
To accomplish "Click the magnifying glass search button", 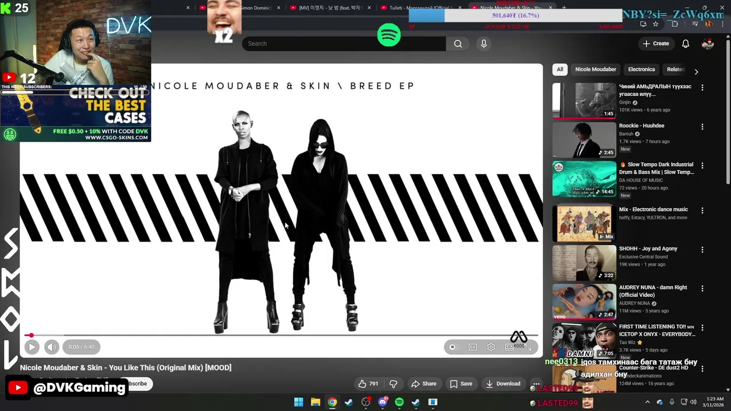I will coord(458,43).
